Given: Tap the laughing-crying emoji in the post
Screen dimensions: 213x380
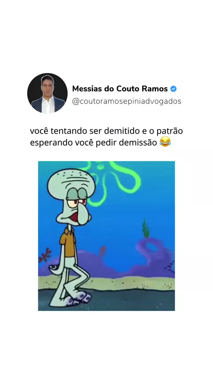Looking at the screenshot, I should point(165,142).
